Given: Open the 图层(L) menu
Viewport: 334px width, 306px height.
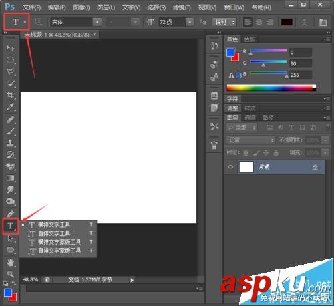Looking at the screenshot, I should click(x=106, y=7).
